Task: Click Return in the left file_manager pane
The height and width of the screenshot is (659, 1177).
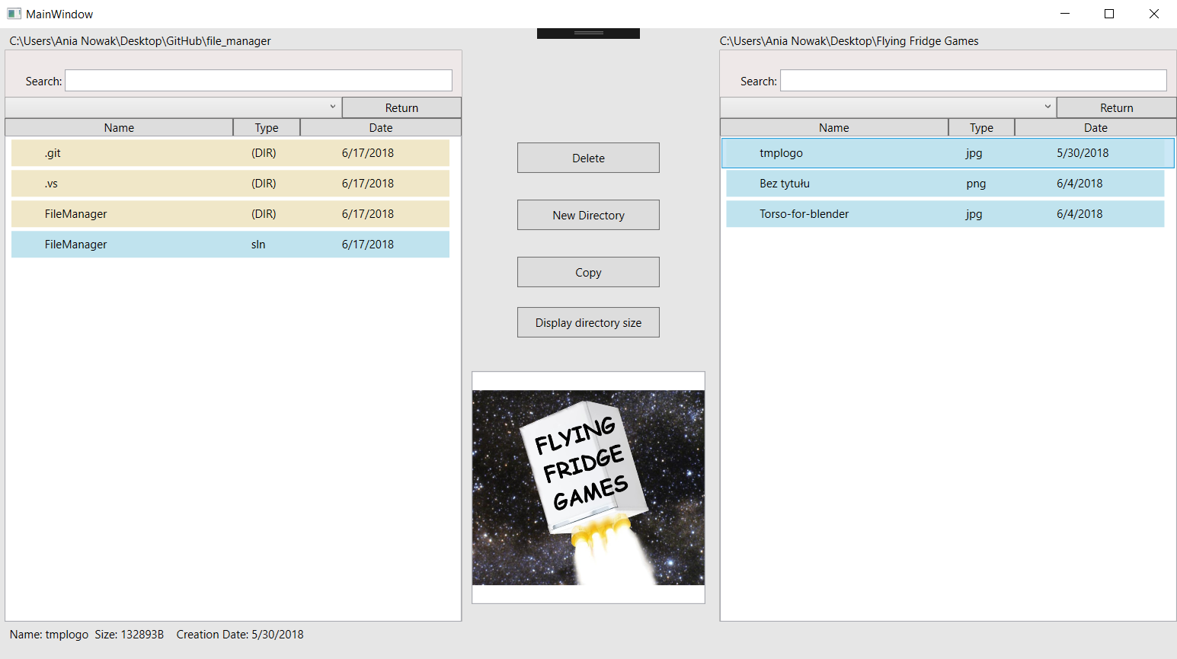Action: (x=401, y=107)
